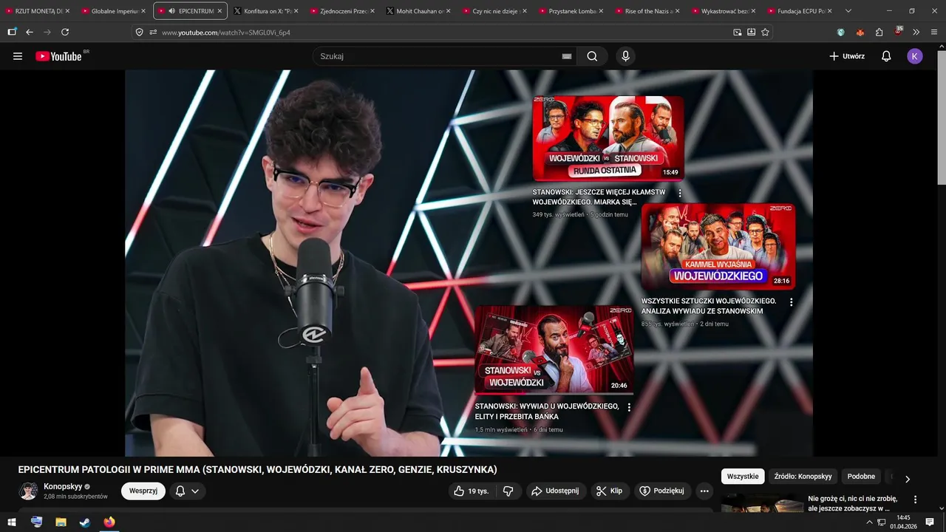Screen dimensions: 946x532
Task: Open Windows Start menu
Action: [x=12, y=522]
